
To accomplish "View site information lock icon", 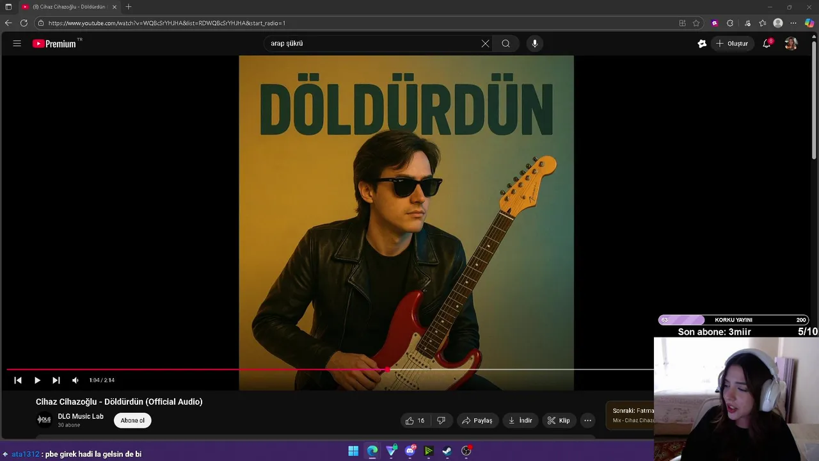I will click(x=41, y=23).
